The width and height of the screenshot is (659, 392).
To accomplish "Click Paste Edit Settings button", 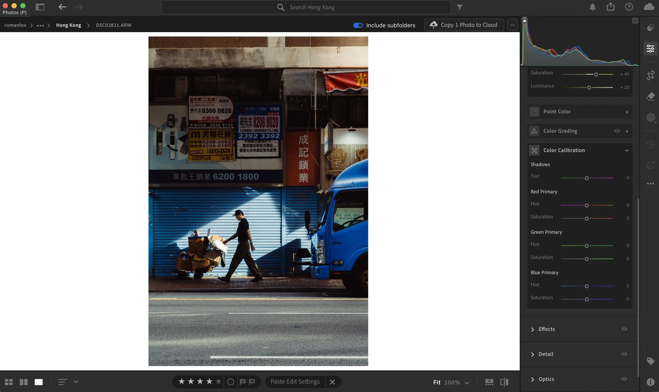I will click(295, 382).
